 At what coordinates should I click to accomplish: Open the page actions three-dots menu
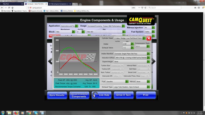tap(139, 8)
